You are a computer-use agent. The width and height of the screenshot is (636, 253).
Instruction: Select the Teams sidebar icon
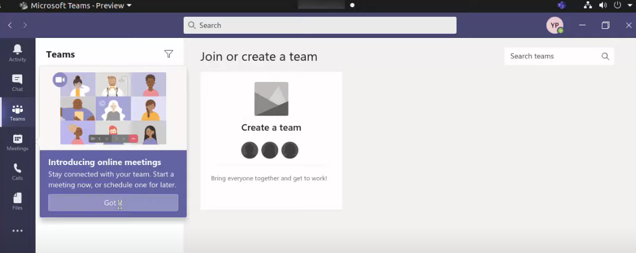tap(17, 112)
